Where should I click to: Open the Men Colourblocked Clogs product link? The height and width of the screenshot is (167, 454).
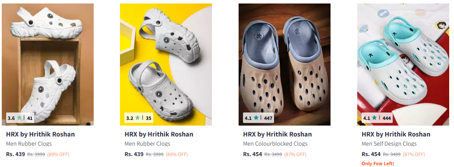[x=275, y=143]
